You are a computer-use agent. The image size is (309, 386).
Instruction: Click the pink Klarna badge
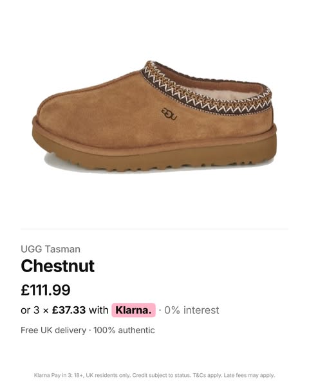coord(133,310)
